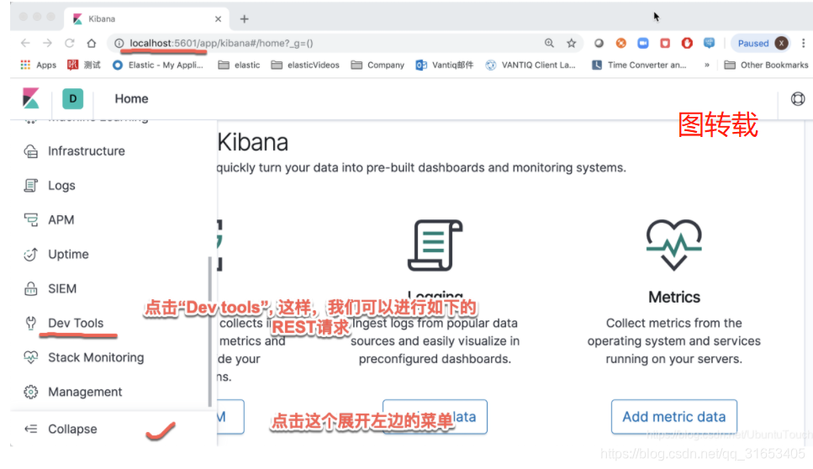Click Collapse to shrink sidebar
This screenshot has height=469, width=813.
click(72, 429)
